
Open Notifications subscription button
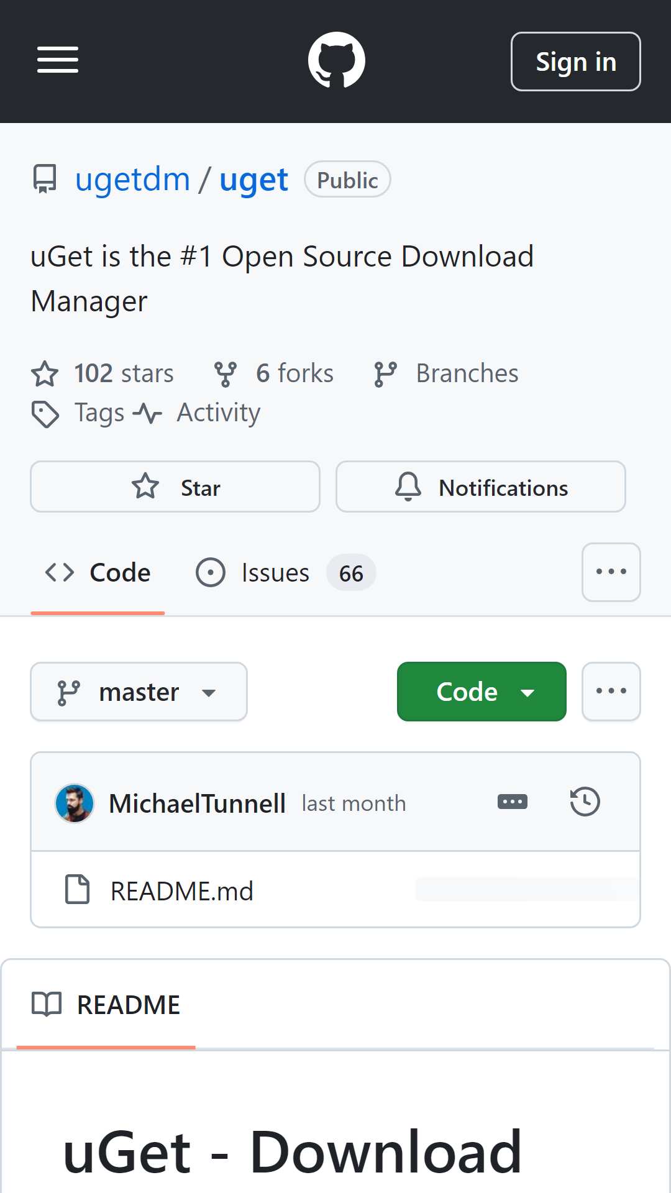click(481, 487)
